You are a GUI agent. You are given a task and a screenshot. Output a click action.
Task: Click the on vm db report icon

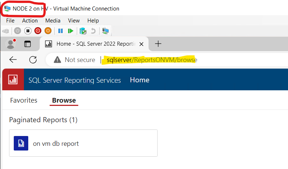tap(21, 143)
